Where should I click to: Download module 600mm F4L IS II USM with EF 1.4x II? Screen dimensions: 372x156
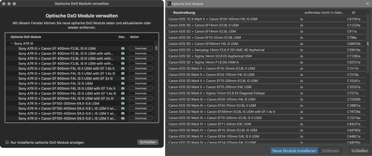pyautogui.click(x=141, y=68)
